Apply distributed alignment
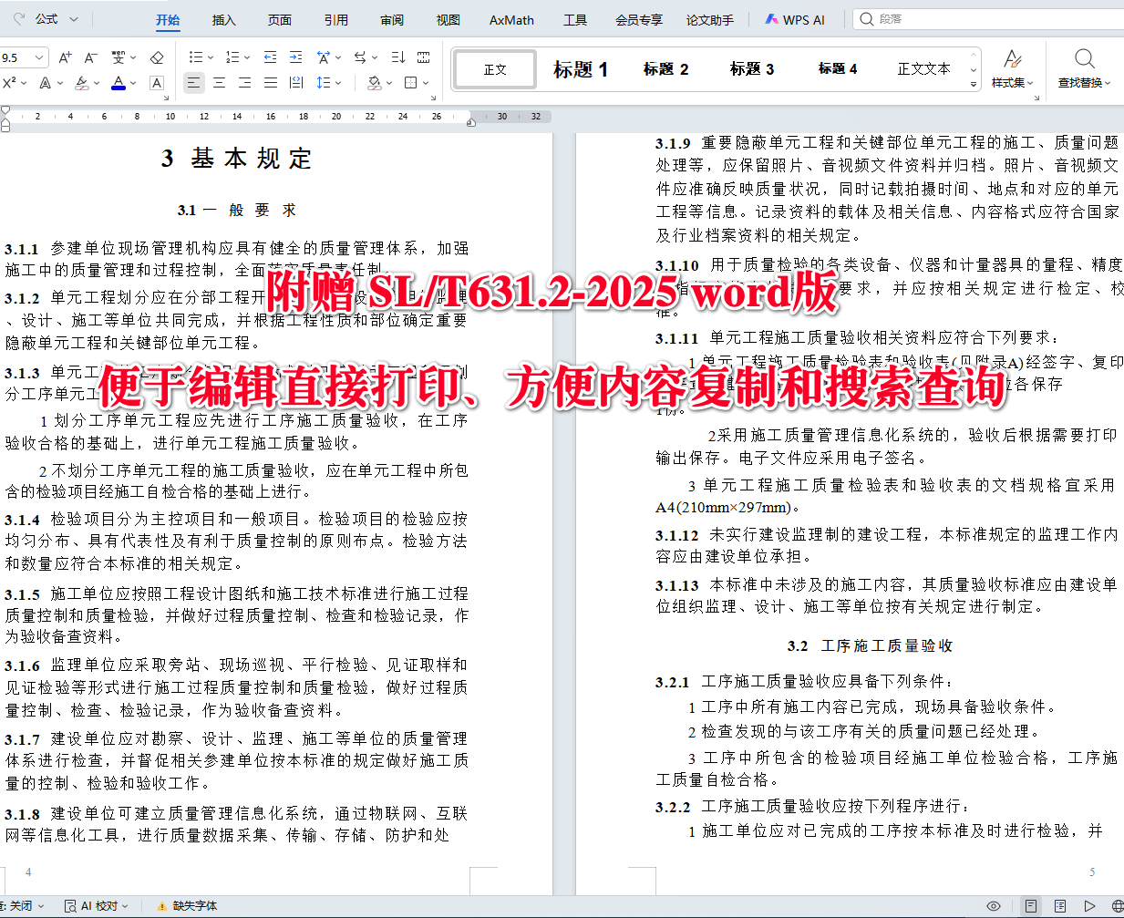 (296, 83)
